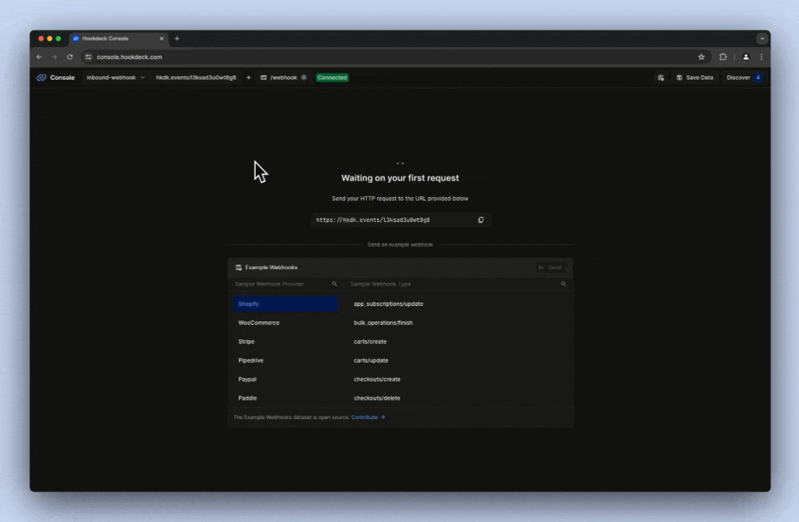Select the Connected status badge
Image resolution: width=799 pixels, height=522 pixels.
pos(332,78)
